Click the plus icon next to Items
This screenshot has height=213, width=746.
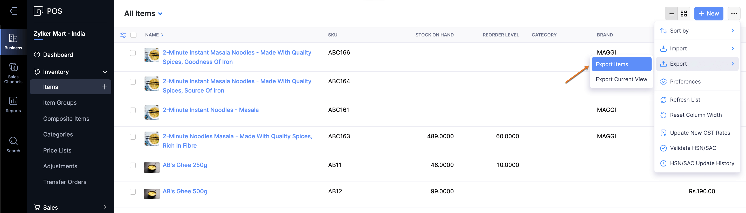[105, 87]
